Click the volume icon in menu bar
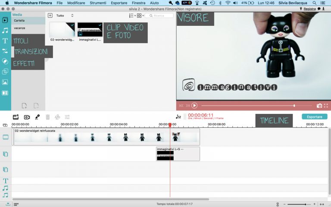Viewport: 331px width, 207px height. tap(235, 3)
